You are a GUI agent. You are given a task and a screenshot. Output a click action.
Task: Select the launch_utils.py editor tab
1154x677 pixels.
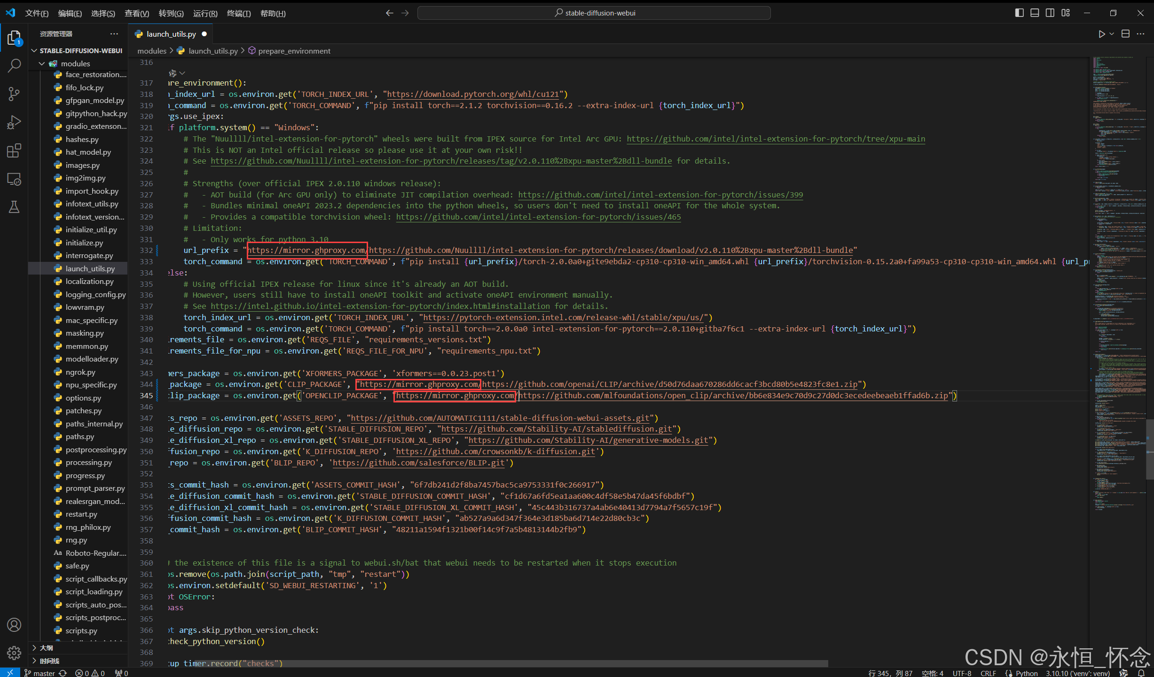tap(171, 34)
